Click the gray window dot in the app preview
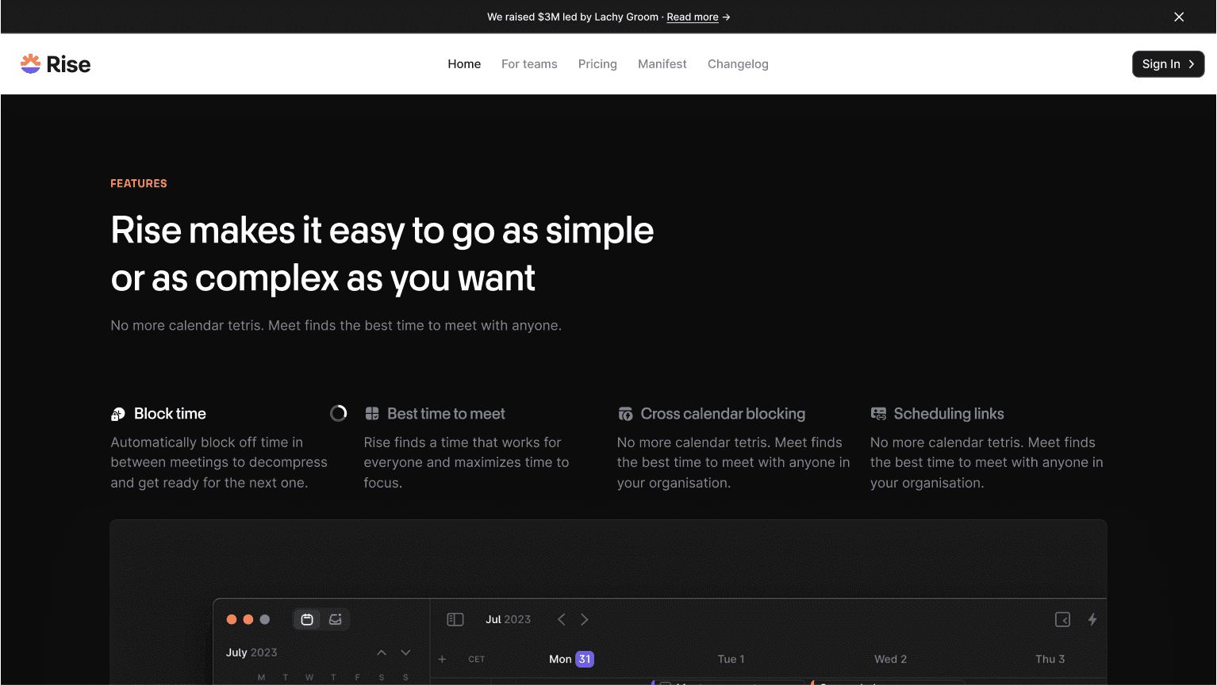1217x685 pixels. point(265,619)
